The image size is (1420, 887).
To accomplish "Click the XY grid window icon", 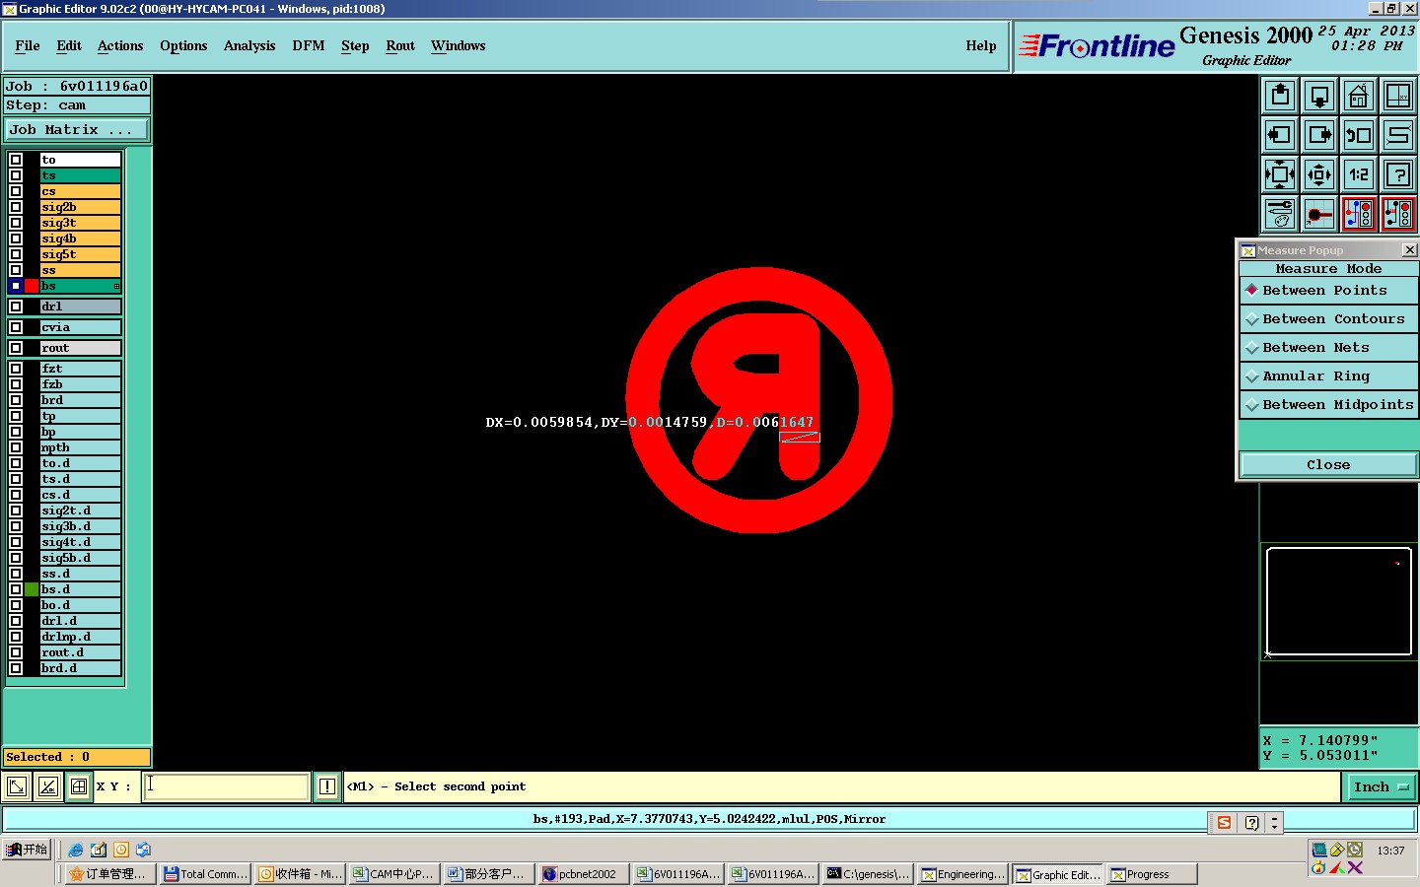I will pyautogui.click(x=1398, y=96).
